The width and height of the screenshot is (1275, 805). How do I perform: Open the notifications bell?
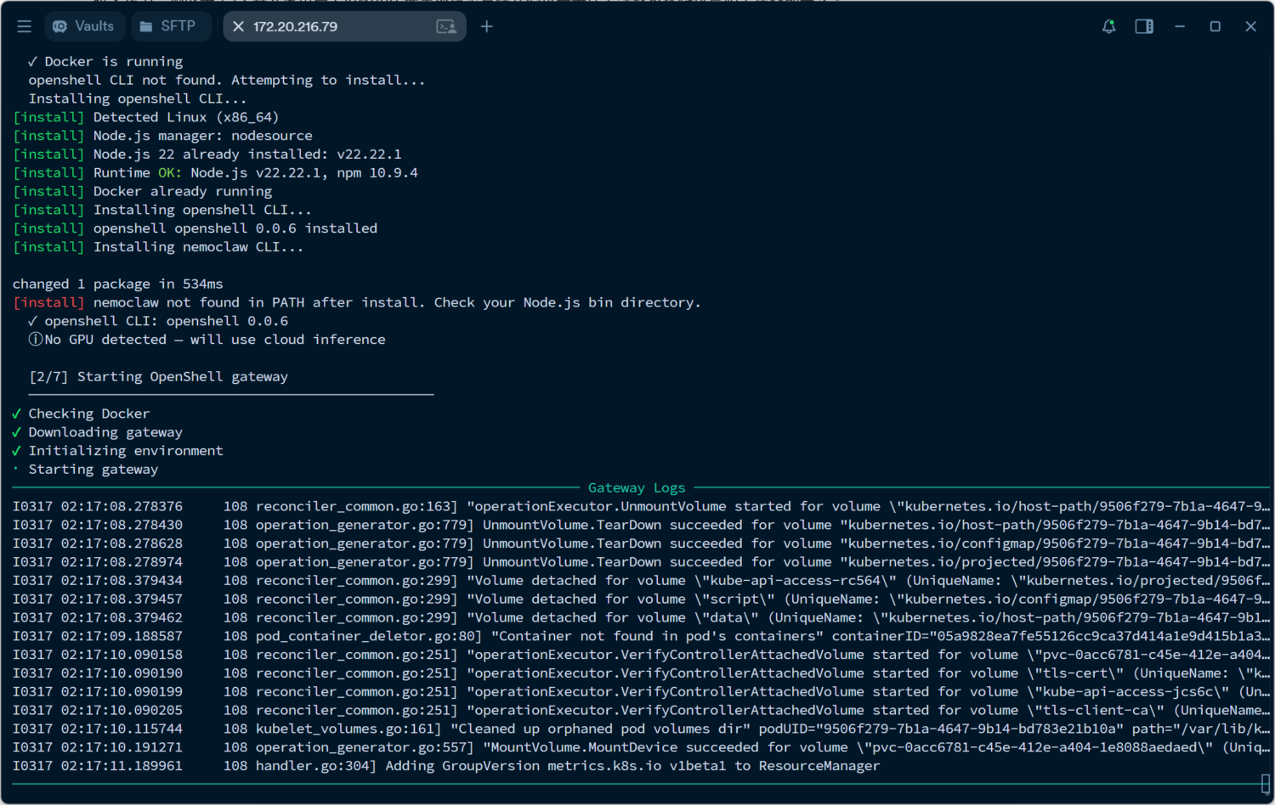tap(1108, 26)
